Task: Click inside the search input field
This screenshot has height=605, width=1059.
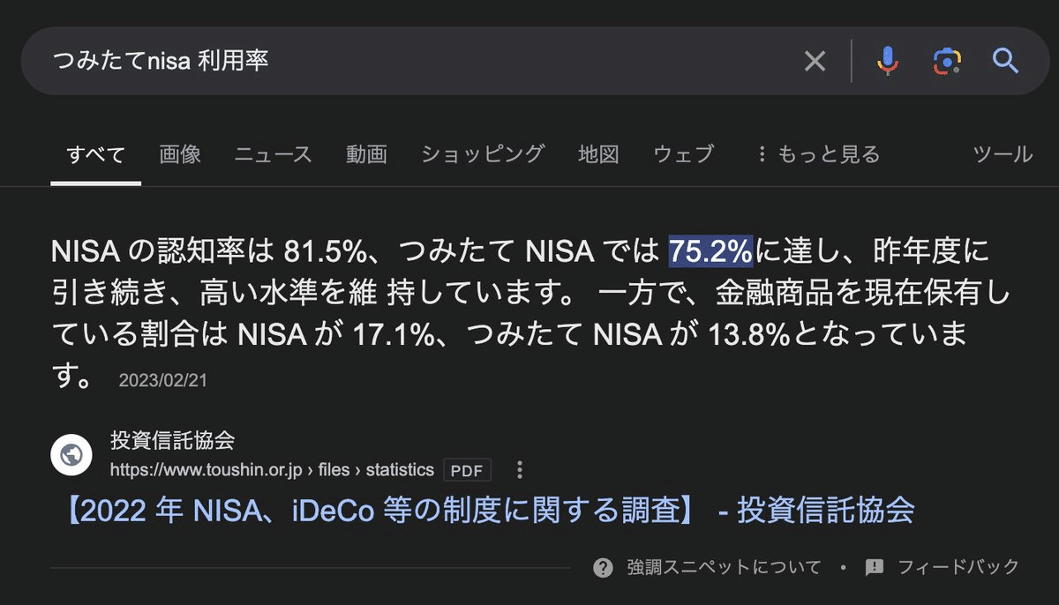Action: tap(353, 60)
